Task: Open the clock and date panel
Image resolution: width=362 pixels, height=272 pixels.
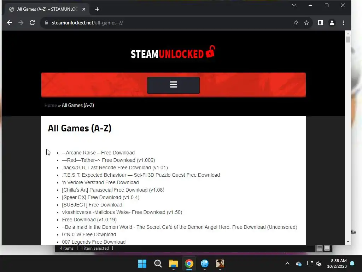Action: 337,263
